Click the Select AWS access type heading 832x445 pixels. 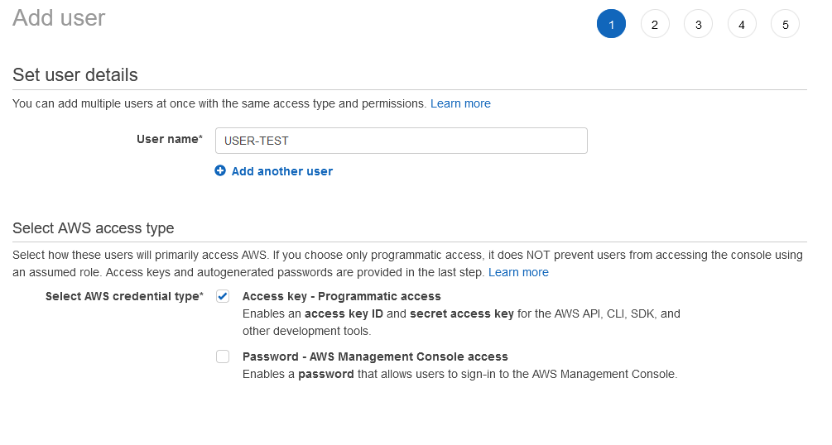pos(94,228)
